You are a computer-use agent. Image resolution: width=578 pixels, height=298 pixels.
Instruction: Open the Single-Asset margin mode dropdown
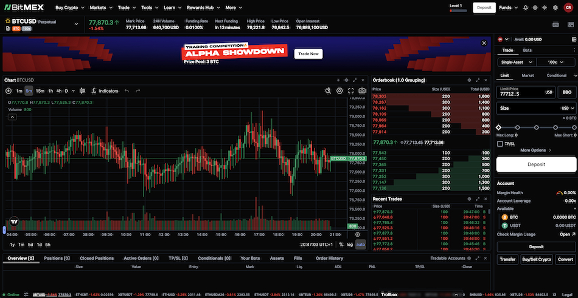[517, 62]
